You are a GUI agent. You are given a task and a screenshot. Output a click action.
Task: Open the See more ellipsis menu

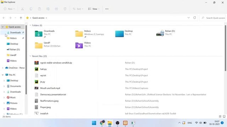[107, 9]
